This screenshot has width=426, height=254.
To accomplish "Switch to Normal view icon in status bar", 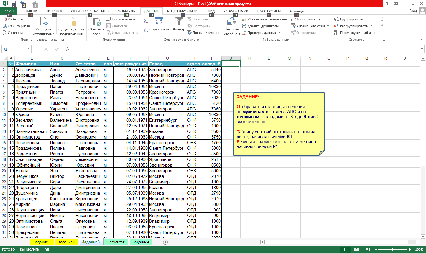I will click(x=345, y=250).
